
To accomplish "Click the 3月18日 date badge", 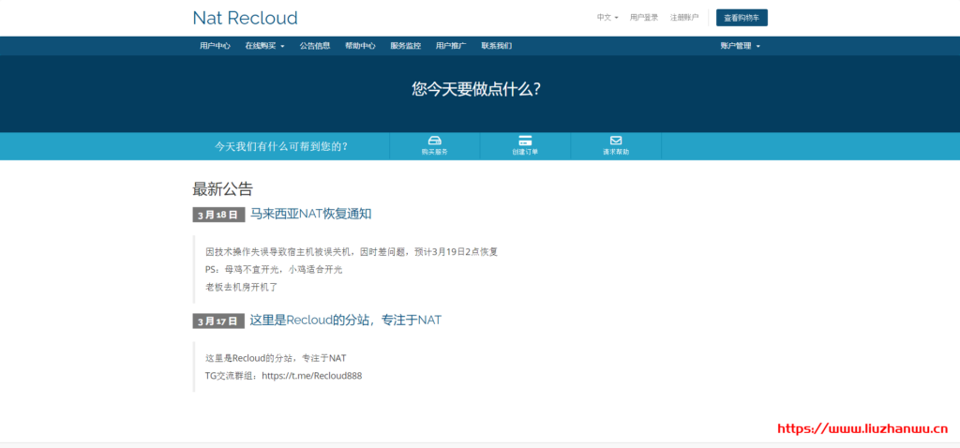I will pyautogui.click(x=217, y=215).
